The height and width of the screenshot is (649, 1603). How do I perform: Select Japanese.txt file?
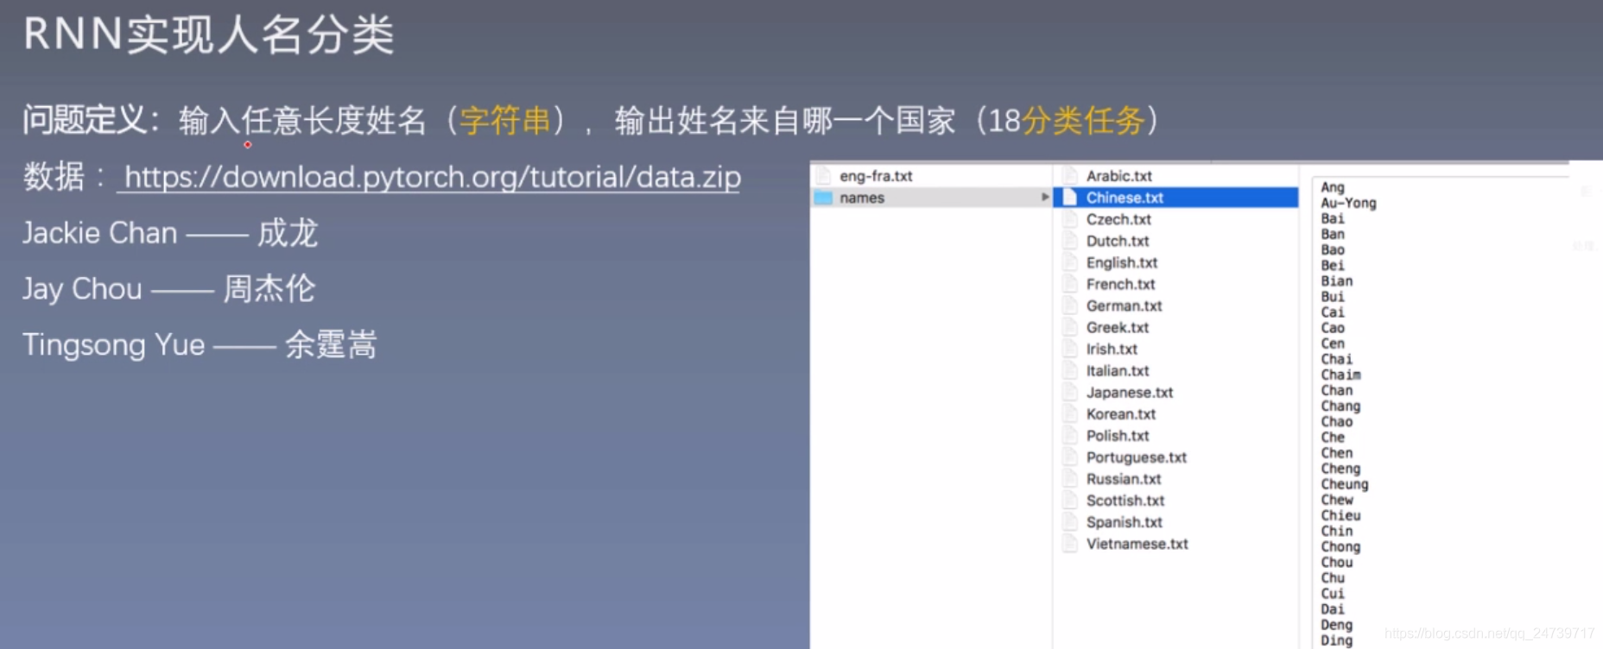pos(1130,392)
